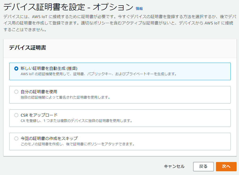Click the 今回の証明書の作成をスキップ label text
The width and height of the screenshot is (239, 175).
point(49,138)
